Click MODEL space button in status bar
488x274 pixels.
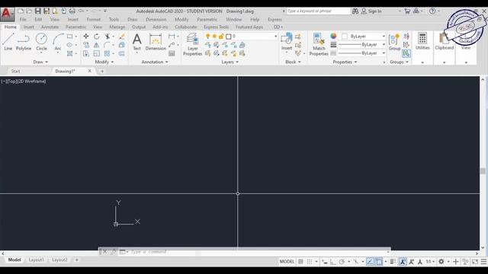(287, 262)
